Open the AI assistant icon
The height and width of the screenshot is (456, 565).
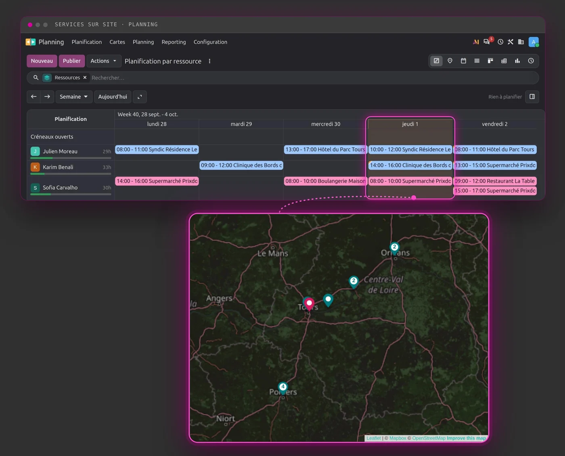point(476,42)
